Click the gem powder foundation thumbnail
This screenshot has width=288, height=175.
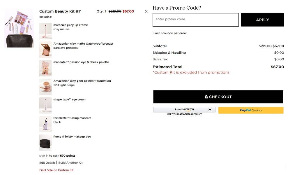point(45,87)
